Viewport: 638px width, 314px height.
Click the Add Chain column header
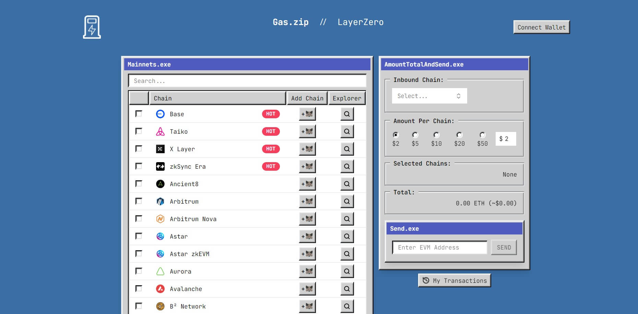pos(307,98)
